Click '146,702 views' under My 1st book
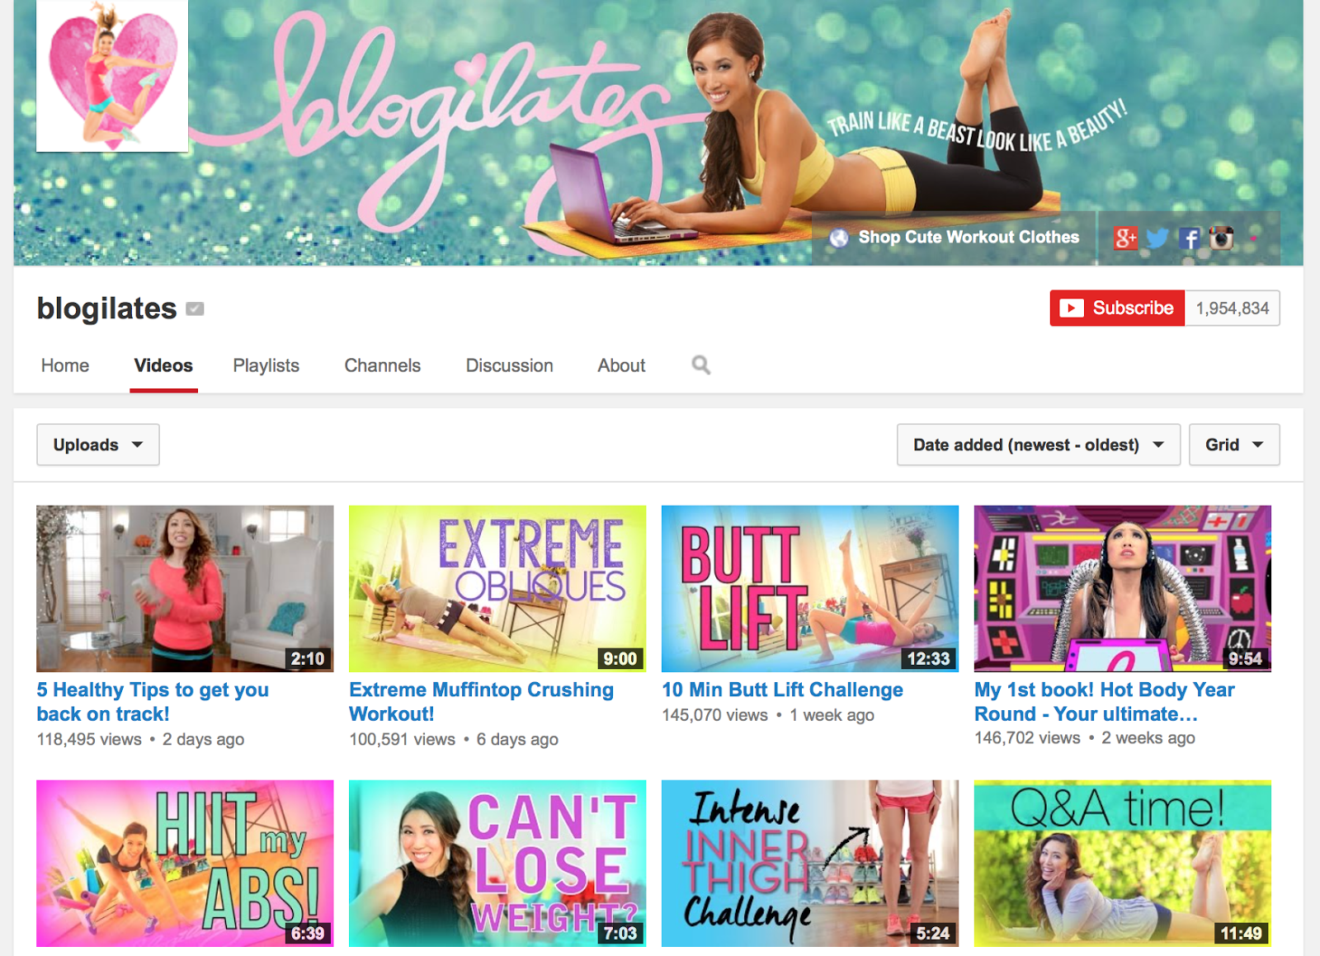The image size is (1320, 956). point(1027,737)
